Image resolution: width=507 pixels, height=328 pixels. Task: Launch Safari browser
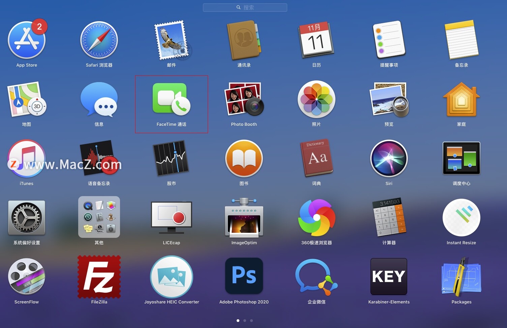(99, 40)
